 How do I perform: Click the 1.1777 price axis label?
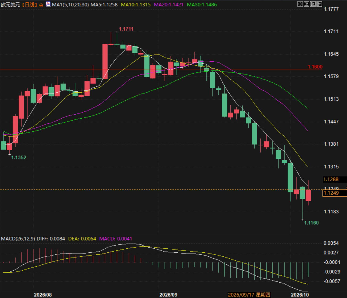coord(331,9)
